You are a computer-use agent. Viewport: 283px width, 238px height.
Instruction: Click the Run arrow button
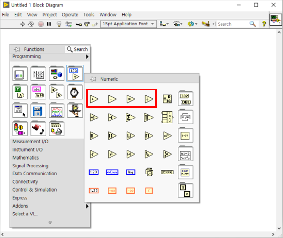[23, 24]
